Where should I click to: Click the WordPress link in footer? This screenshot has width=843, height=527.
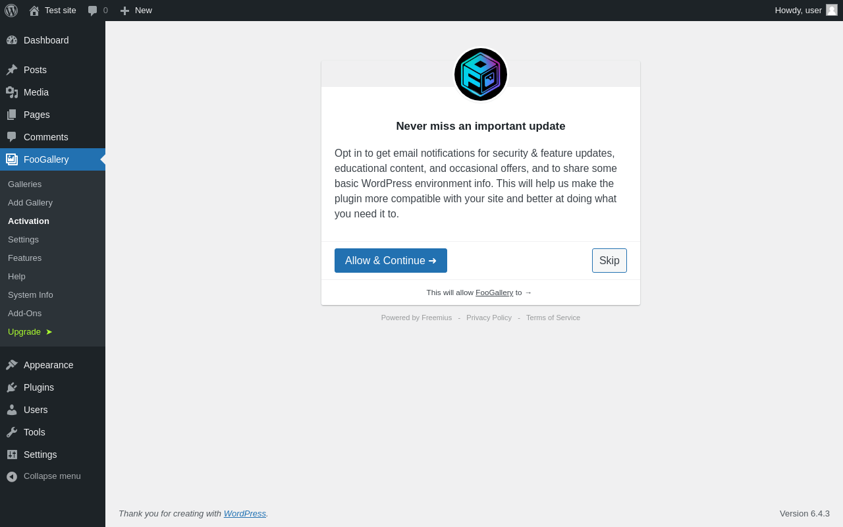(245, 514)
